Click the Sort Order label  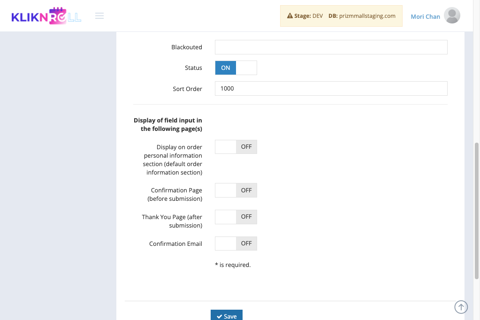(187, 89)
